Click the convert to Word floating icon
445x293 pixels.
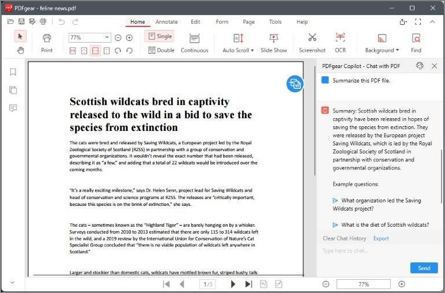(x=295, y=84)
